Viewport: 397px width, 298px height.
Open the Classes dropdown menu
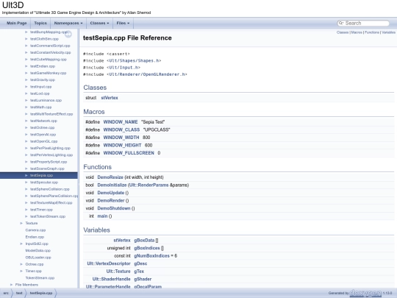pos(99,23)
